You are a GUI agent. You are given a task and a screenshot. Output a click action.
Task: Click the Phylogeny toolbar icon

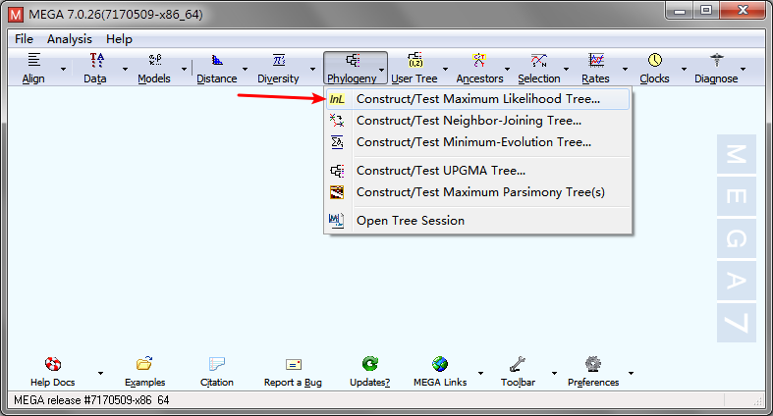353,60
